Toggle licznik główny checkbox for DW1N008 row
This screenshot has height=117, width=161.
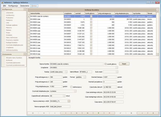tap(91, 37)
